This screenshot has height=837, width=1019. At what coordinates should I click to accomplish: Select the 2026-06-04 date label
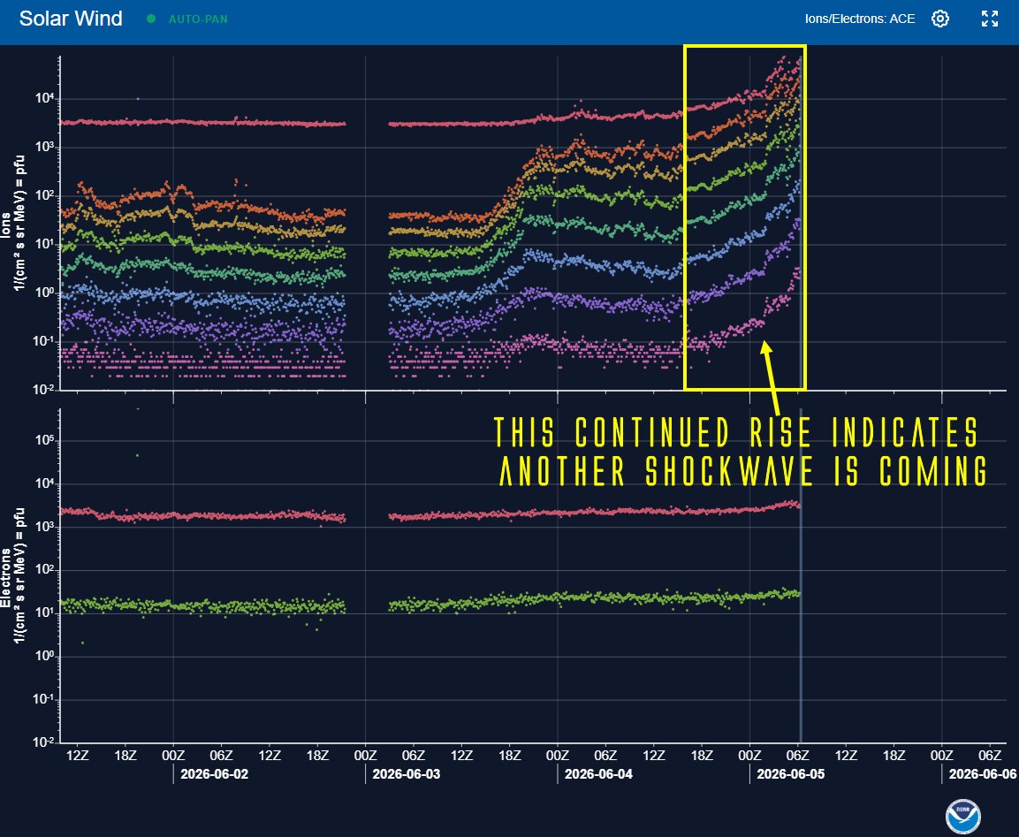(x=598, y=774)
